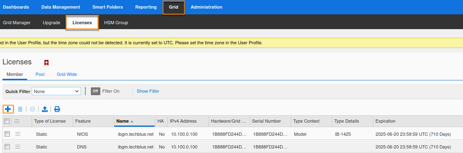This screenshot has width=463, height=153.
Task: Click the upload export icon
Action: [44, 109]
